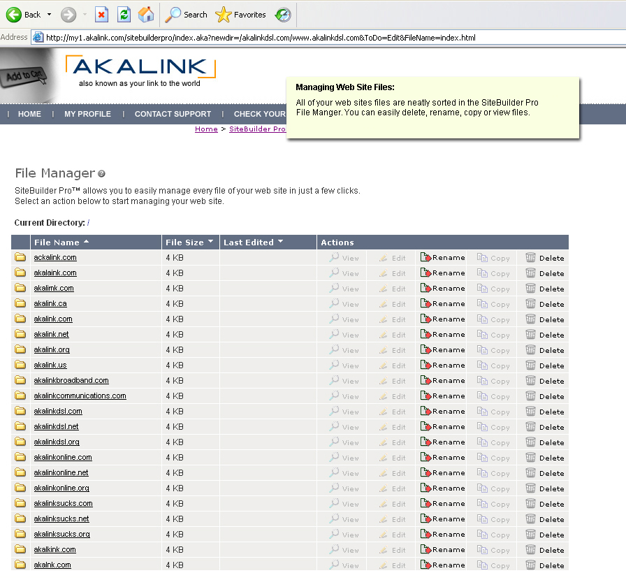The image size is (626, 580).
Task: Click the Rename icon for akalink.ca
Action: click(425, 304)
